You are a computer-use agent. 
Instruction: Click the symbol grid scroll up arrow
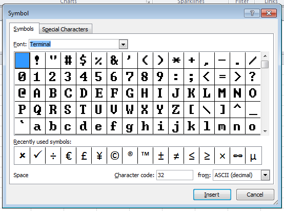pos(265,56)
